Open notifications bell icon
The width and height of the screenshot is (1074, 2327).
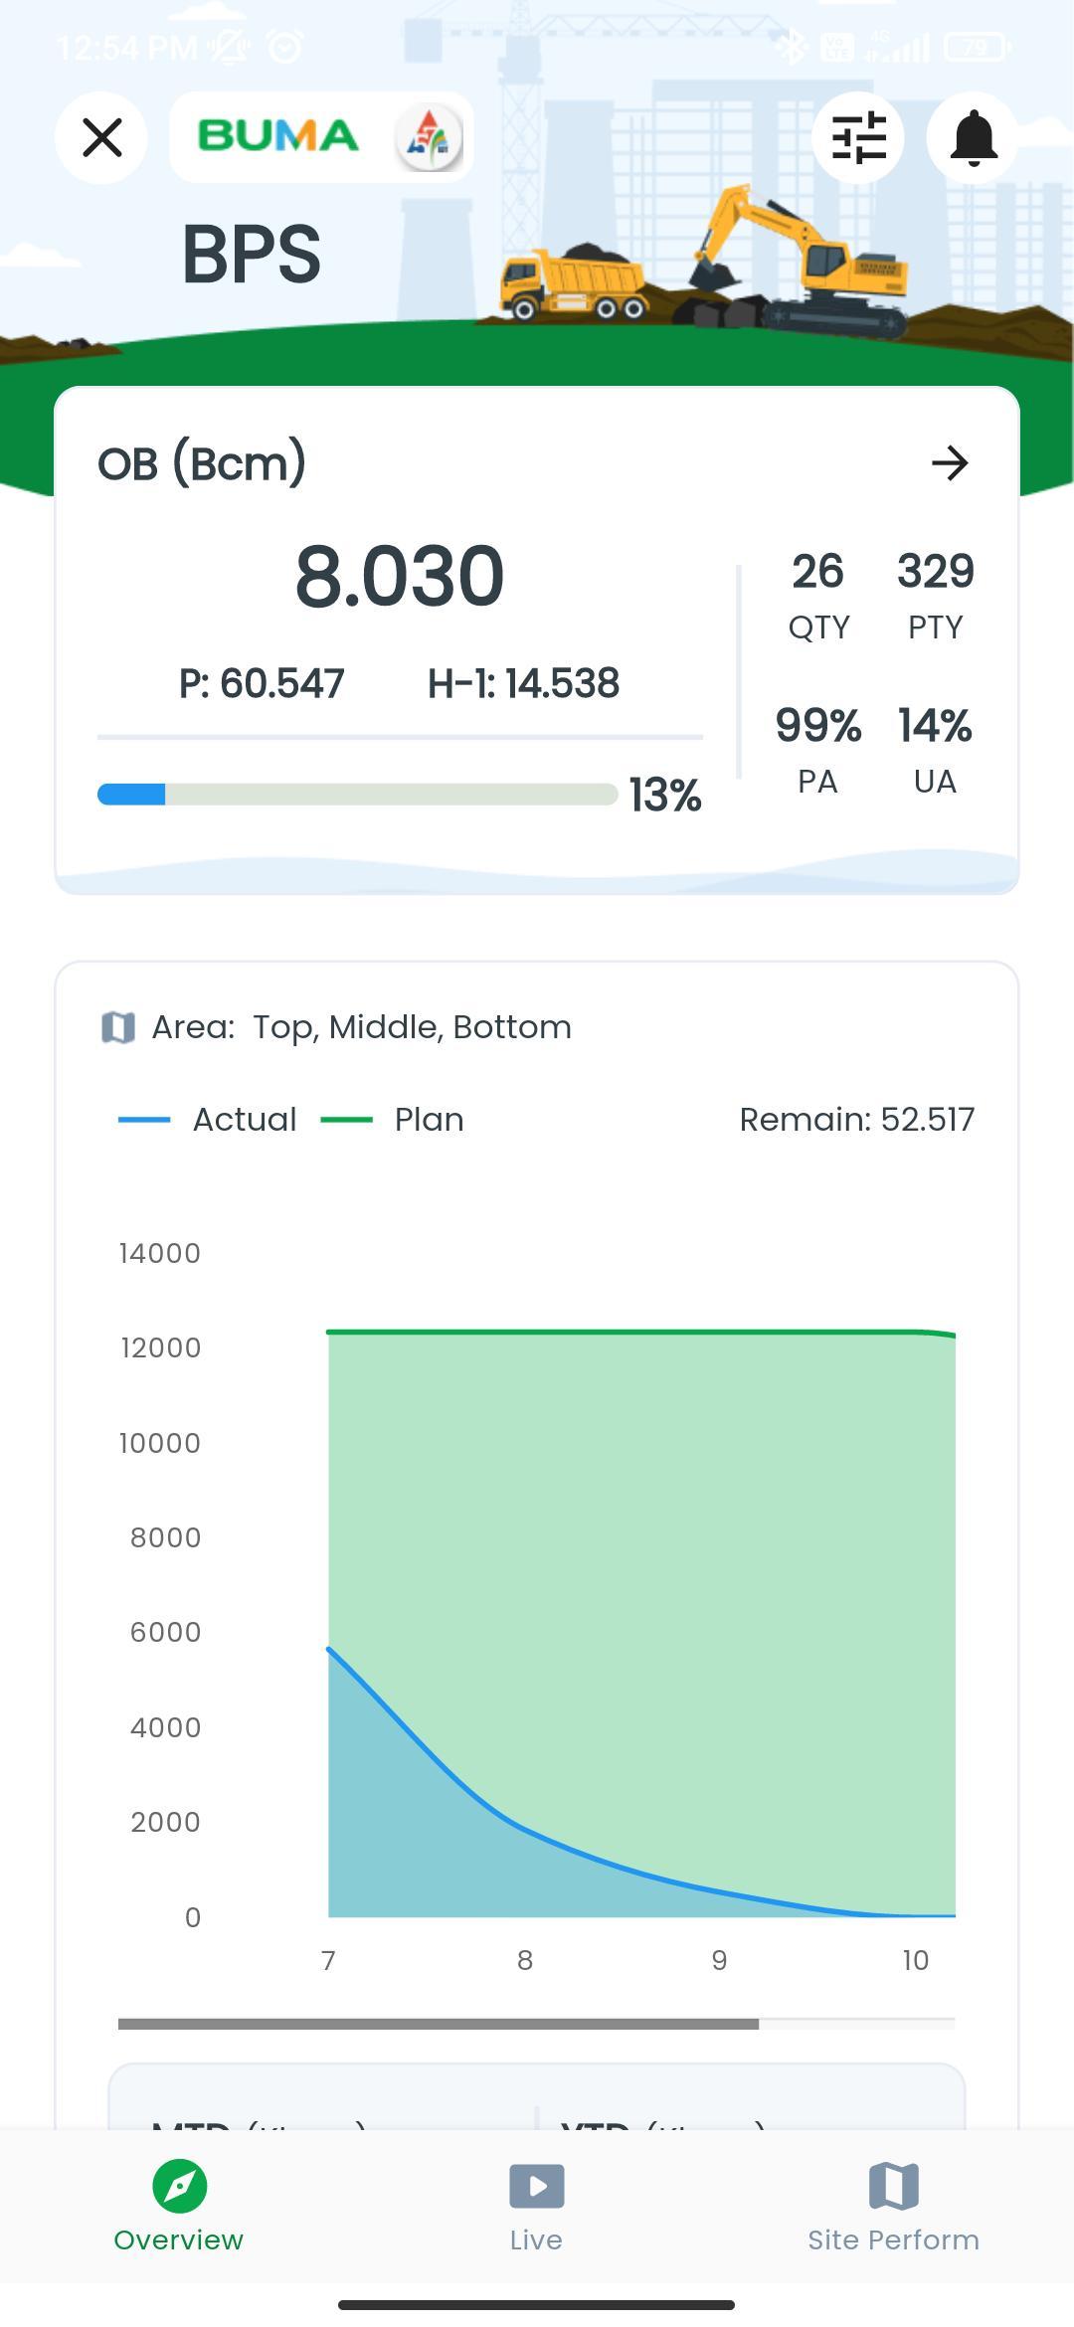click(x=974, y=137)
